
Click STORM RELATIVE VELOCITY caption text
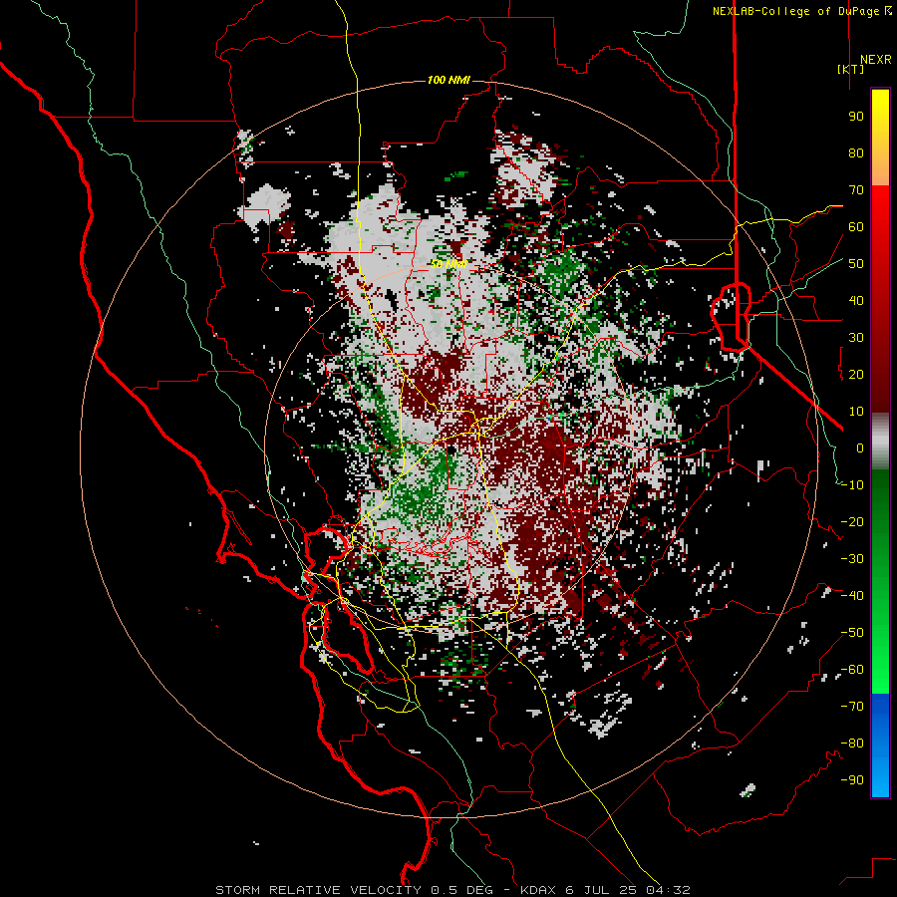coord(318,890)
